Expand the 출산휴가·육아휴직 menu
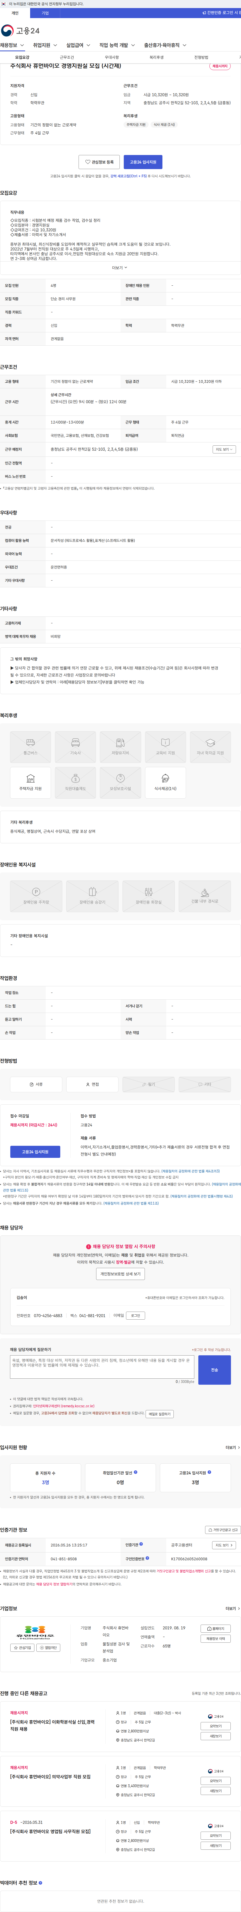Image resolution: width=241 pixels, height=1912 pixels. coord(165,45)
